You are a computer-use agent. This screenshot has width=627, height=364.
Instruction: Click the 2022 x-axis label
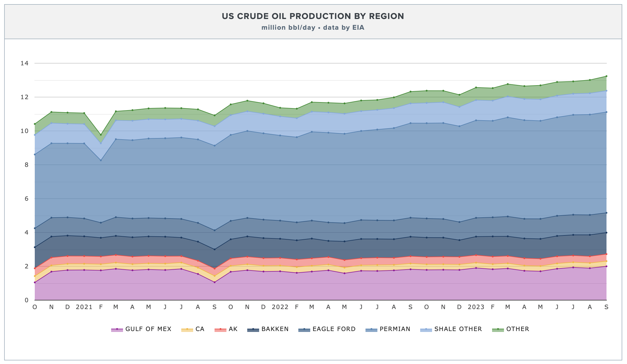[x=280, y=307]
